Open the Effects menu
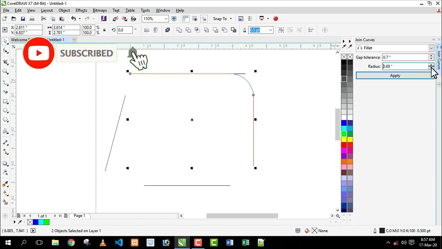This screenshot has width=442, height=249. click(x=81, y=10)
